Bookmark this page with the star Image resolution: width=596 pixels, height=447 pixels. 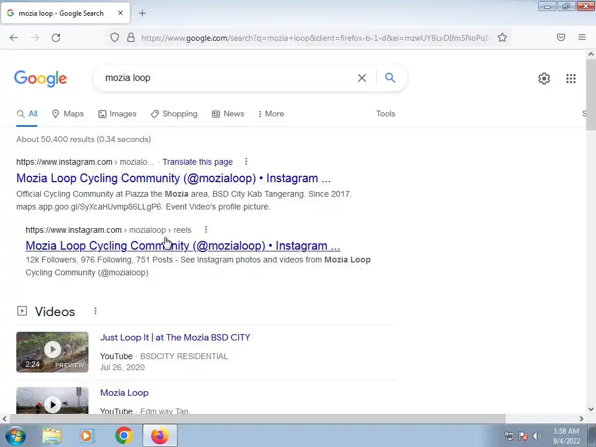pyautogui.click(x=502, y=37)
